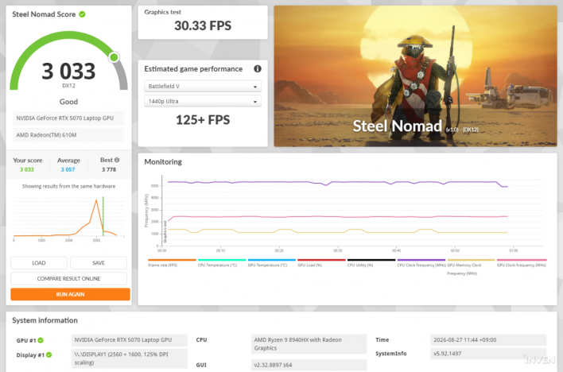Click the Average score 3 057
The image size is (563, 372).
(68, 169)
